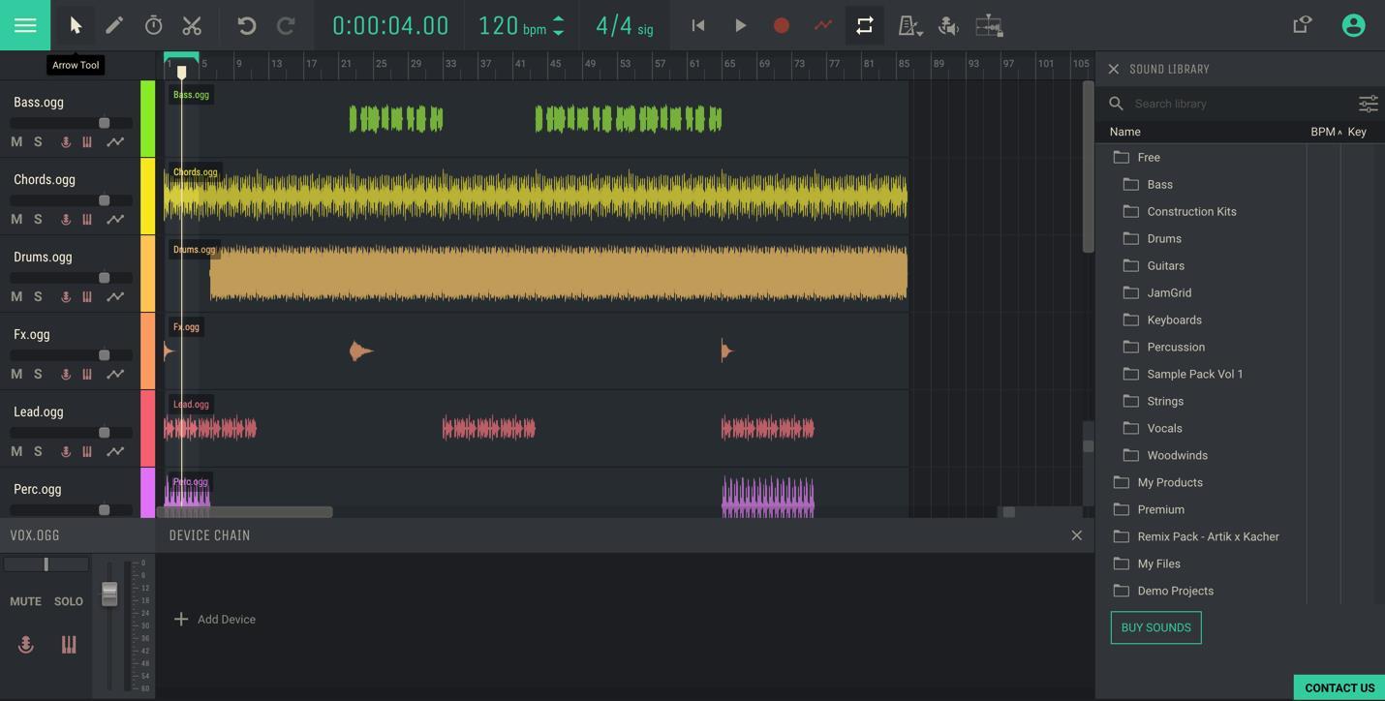Screen dimensions: 1385x701
Task: Undo the last action
Action: 247,25
